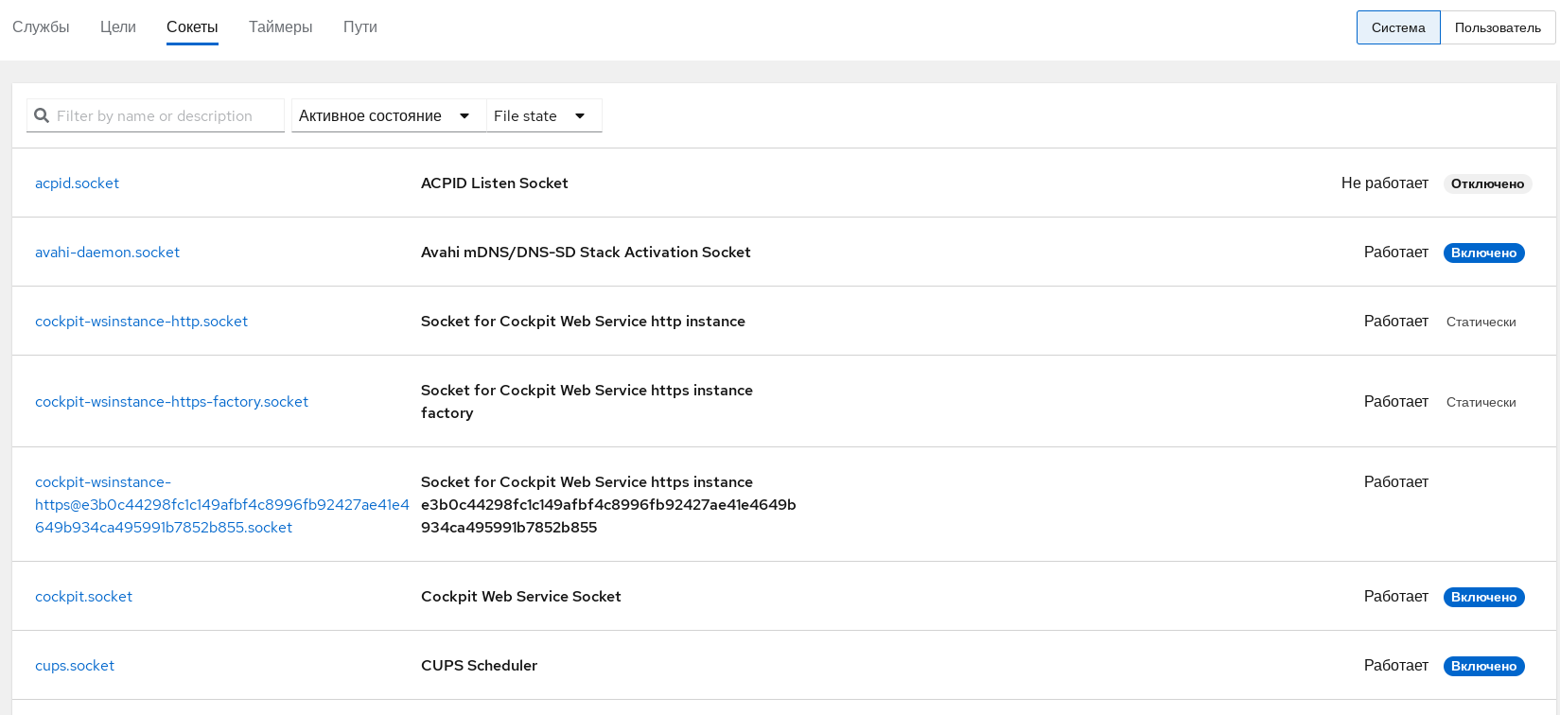1560x715 pixels.
Task: Click the cups.socket link
Action: [x=75, y=665]
